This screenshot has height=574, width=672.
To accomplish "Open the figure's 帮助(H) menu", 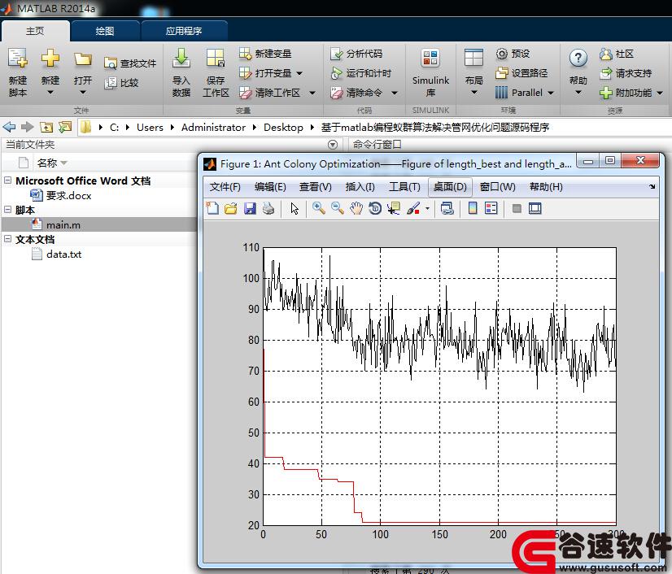I will pyautogui.click(x=546, y=187).
